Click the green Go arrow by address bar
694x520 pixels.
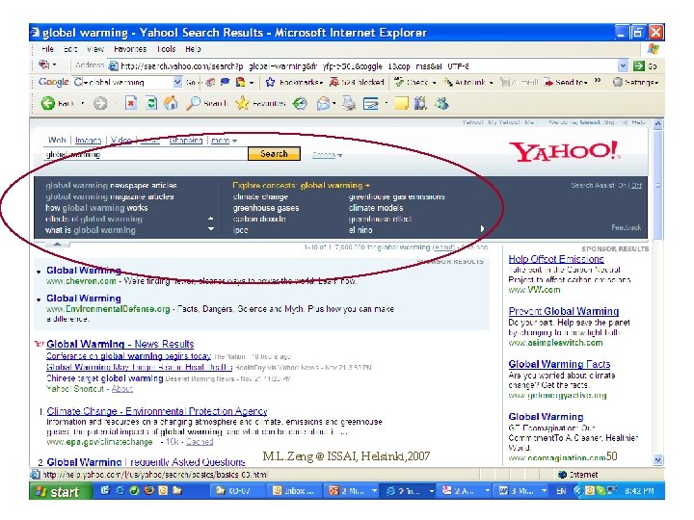tap(639, 66)
